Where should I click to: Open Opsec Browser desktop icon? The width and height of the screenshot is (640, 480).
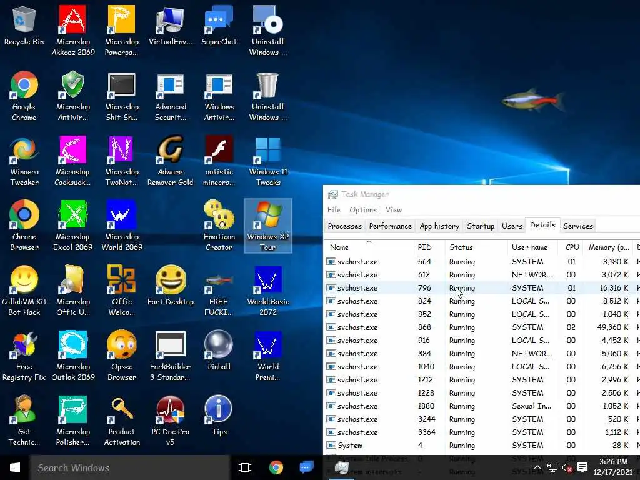tap(122, 356)
